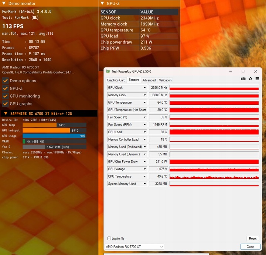Open the Fan Speed (%) dropdown

(144, 117)
